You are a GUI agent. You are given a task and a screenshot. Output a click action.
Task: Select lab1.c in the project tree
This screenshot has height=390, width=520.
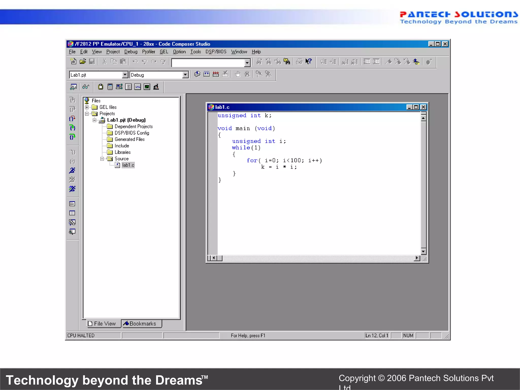pyautogui.click(x=128, y=165)
